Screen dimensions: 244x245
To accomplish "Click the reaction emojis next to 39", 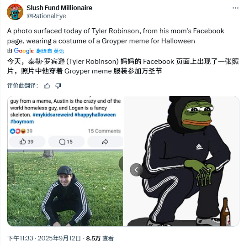I will pos(18,131).
